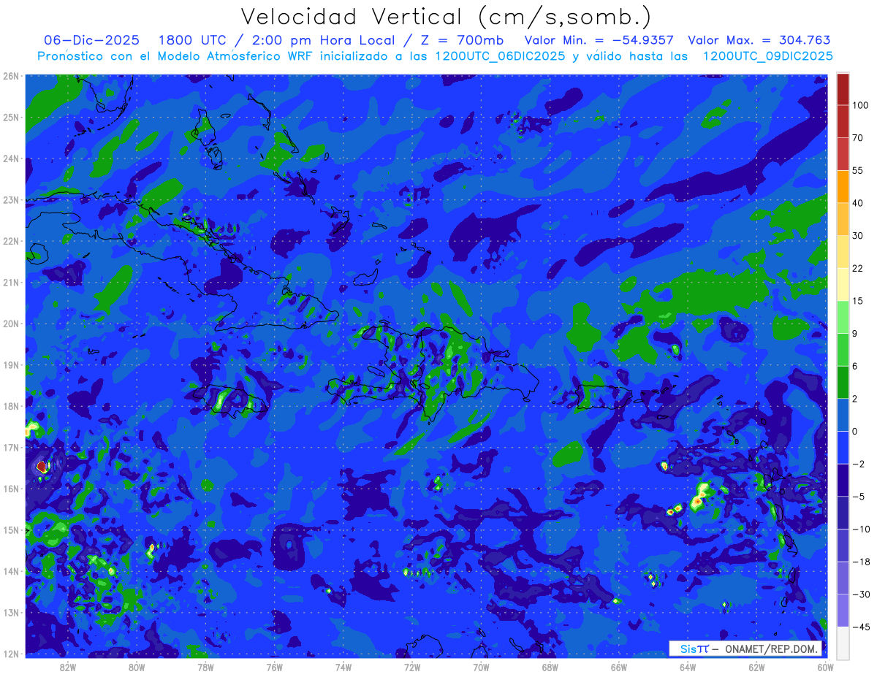This screenshot has height=677, width=877.
Task: Click the "18N" latitude label
Action: point(11,406)
